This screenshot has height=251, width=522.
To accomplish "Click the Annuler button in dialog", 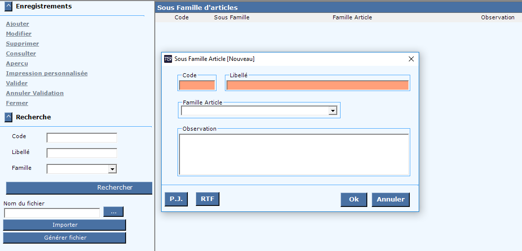I will tap(391, 200).
